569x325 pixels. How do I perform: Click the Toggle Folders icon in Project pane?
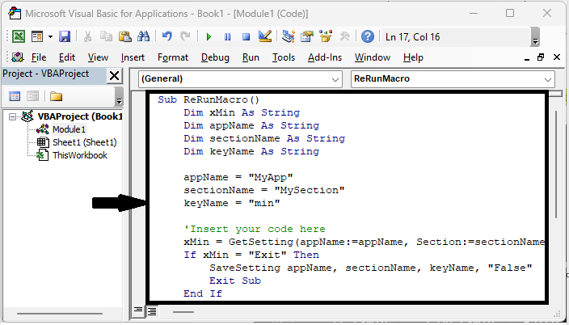pyautogui.click(x=57, y=96)
